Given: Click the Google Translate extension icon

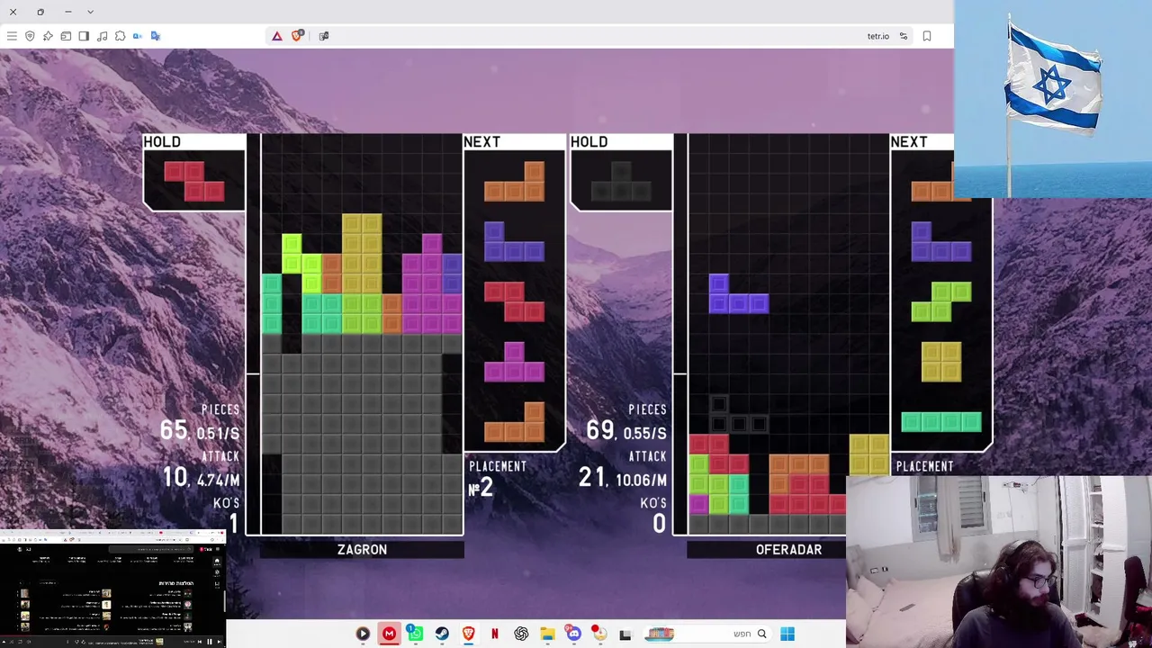Looking at the screenshot, I should (x=156, y=36).
